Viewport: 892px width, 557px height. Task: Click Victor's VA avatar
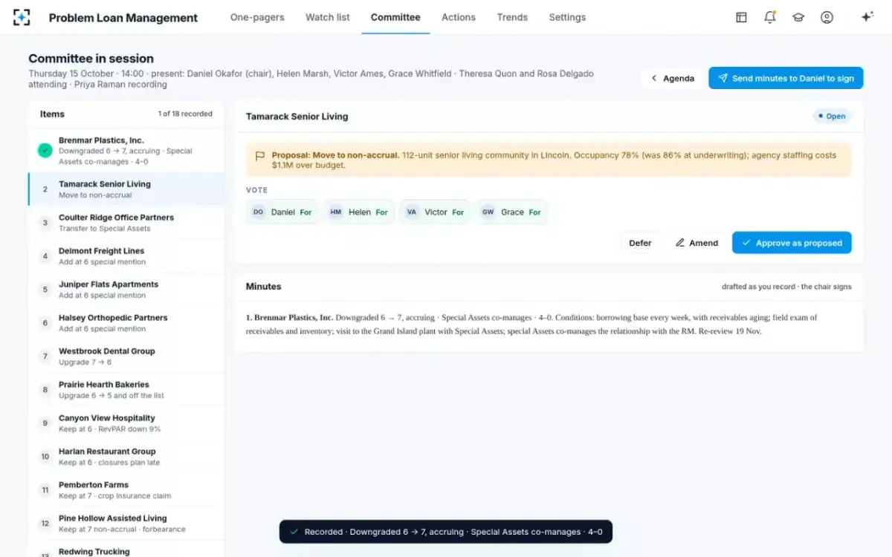coord(412,212)
